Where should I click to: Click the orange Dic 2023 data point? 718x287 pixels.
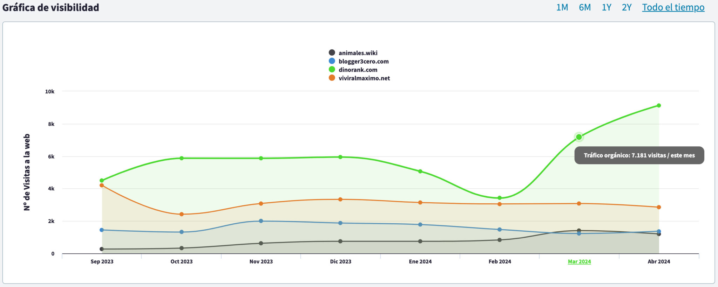(x=340, y=199)
